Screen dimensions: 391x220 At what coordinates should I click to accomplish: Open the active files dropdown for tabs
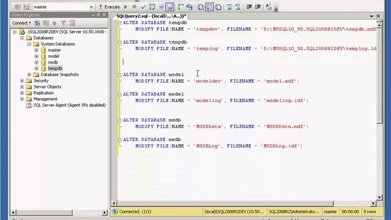(x=371, y=16)
